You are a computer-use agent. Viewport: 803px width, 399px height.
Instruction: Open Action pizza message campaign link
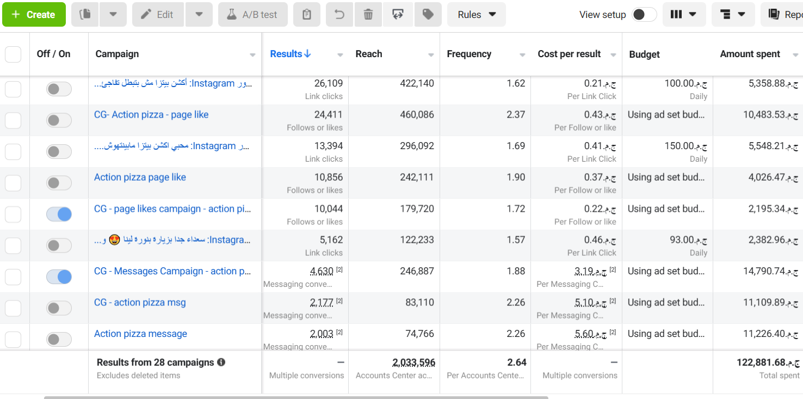point(140,334)
